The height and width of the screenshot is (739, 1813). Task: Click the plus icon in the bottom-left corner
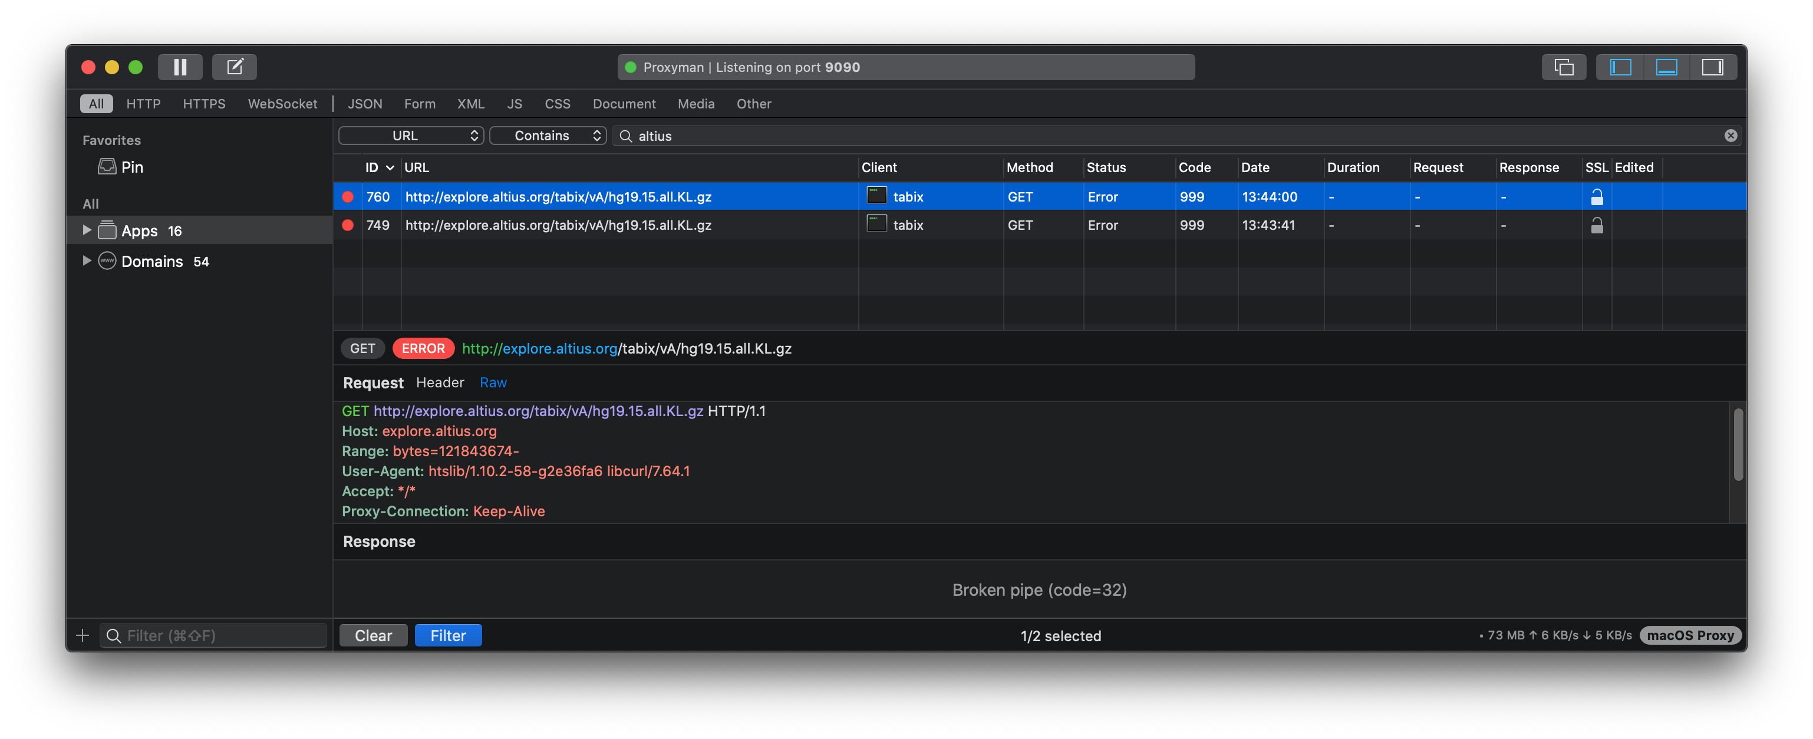(x=83, y=635)
